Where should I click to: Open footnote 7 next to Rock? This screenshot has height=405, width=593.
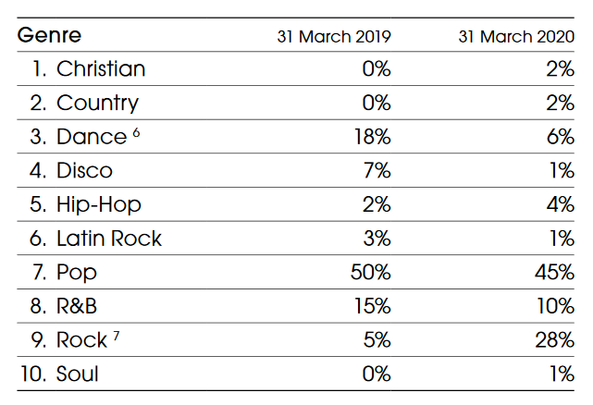[116, 335]
